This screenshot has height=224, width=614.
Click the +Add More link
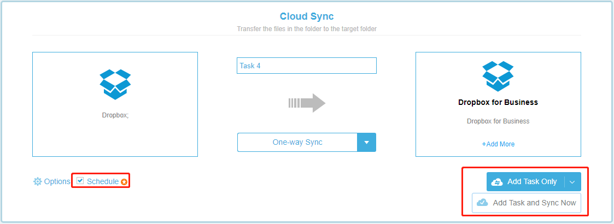pos(498,144)
